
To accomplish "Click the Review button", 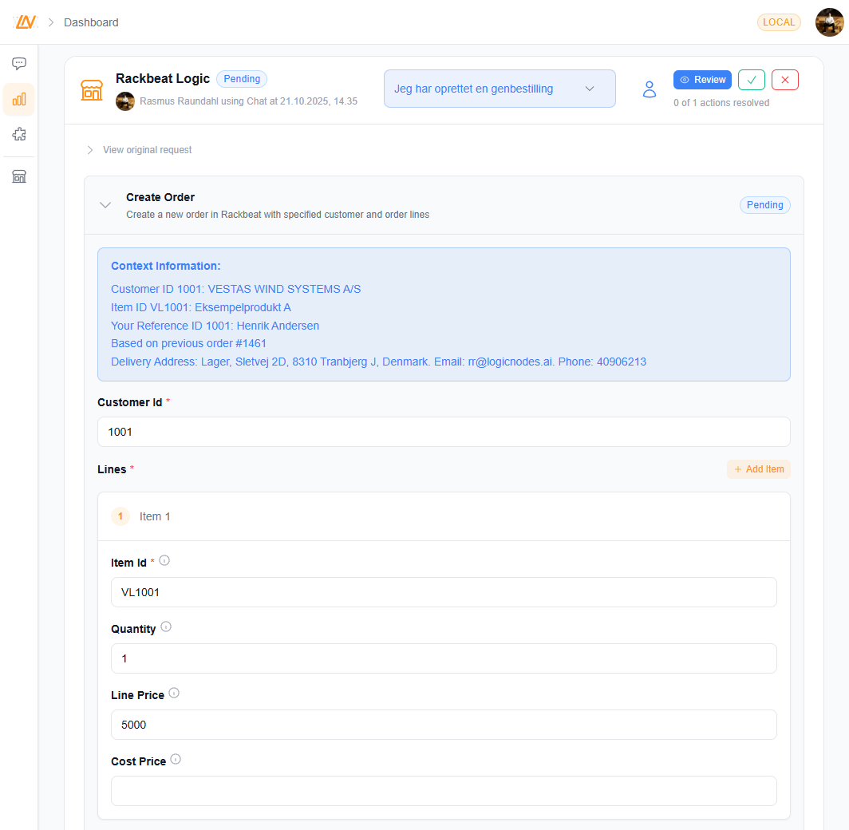I will [x=702, y=80].
